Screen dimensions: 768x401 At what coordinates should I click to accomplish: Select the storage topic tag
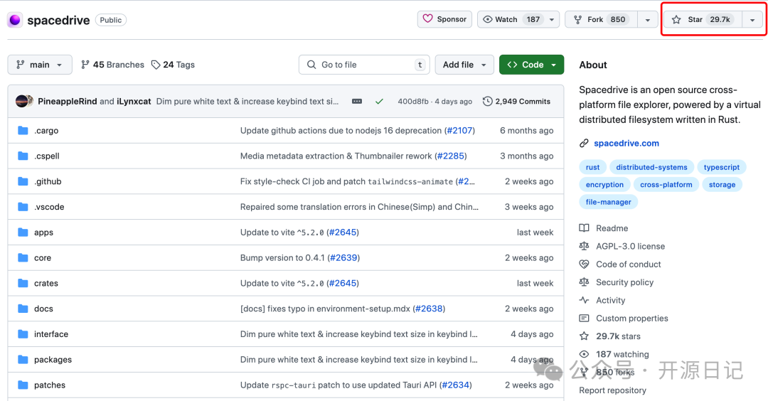722,185
